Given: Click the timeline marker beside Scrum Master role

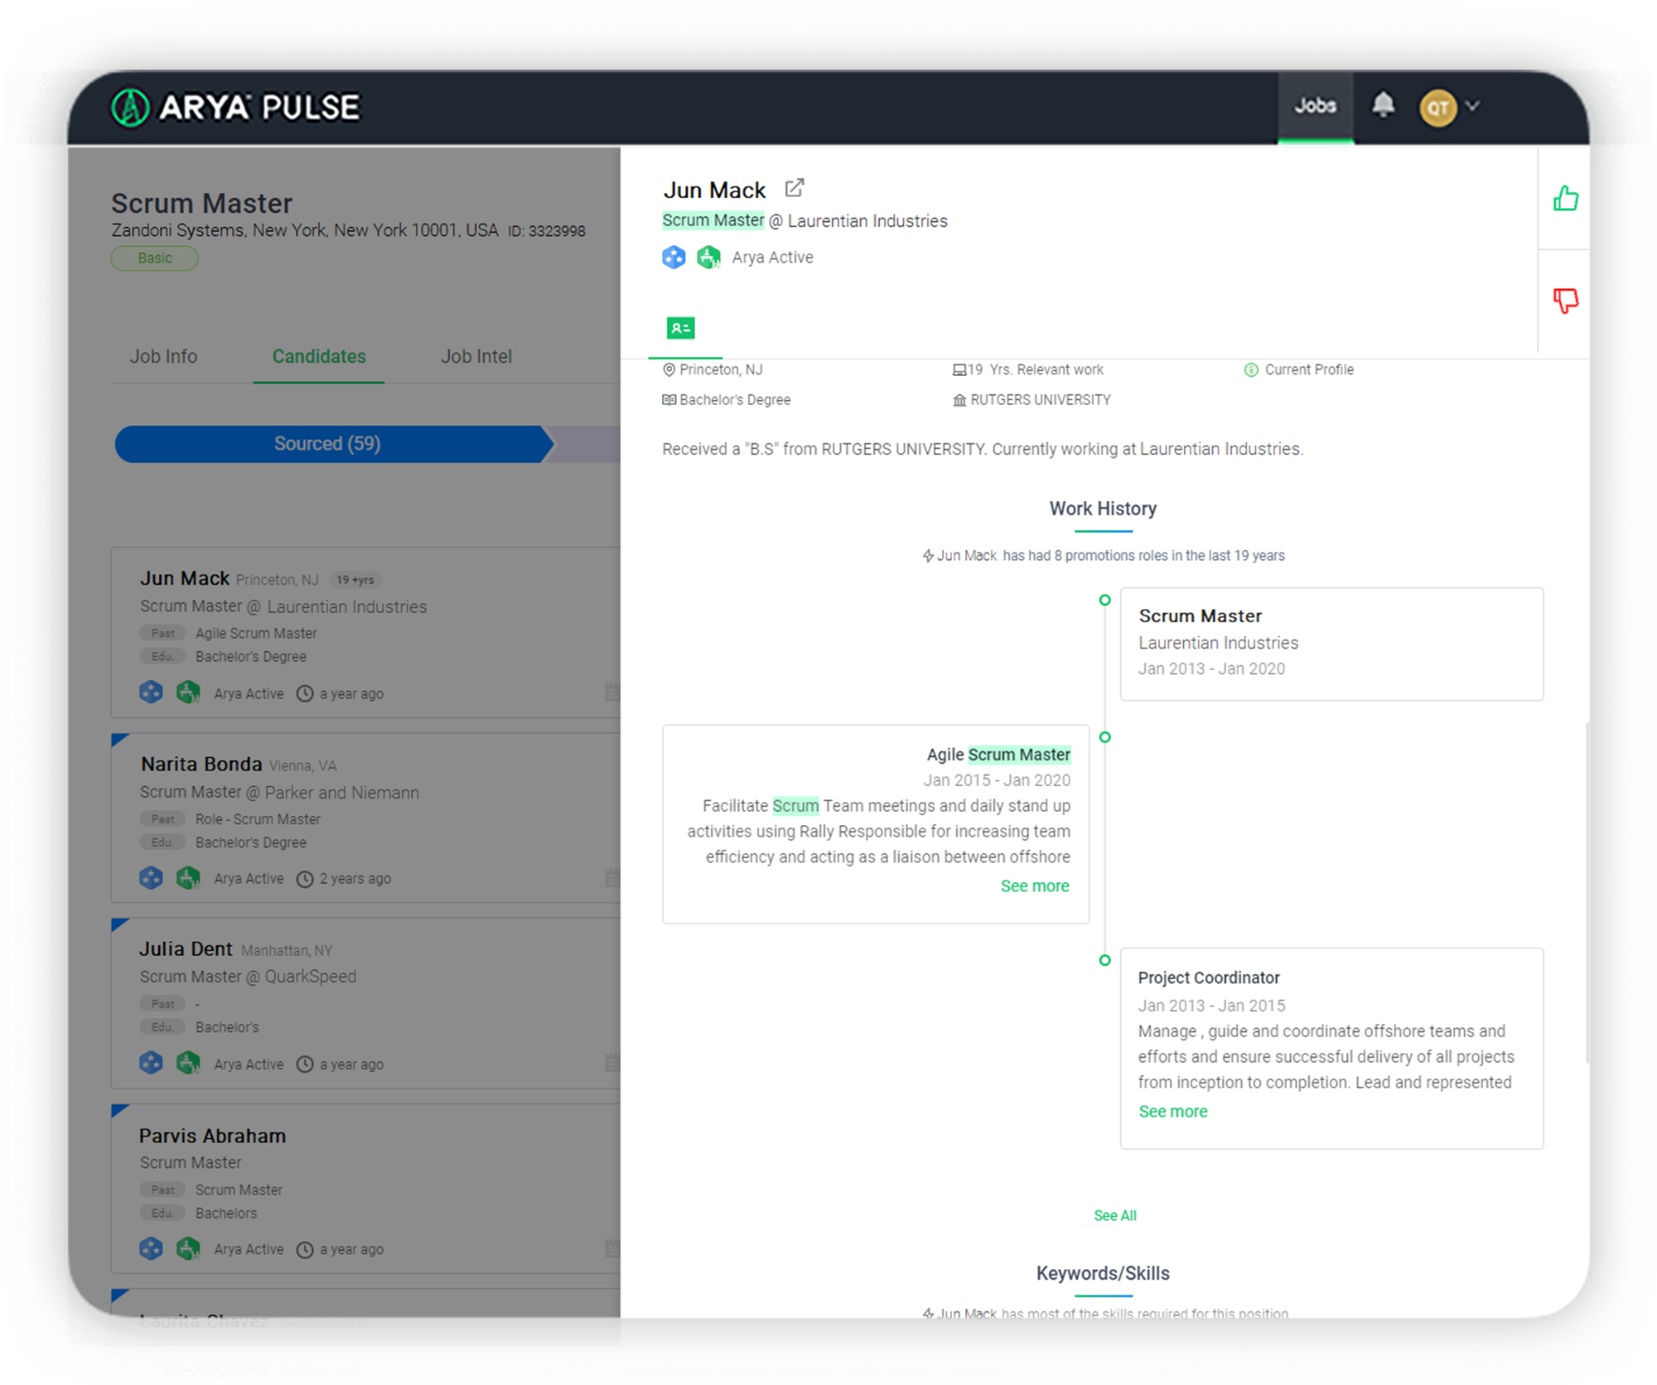Looking at the screenshot, I should point(1104,601).
